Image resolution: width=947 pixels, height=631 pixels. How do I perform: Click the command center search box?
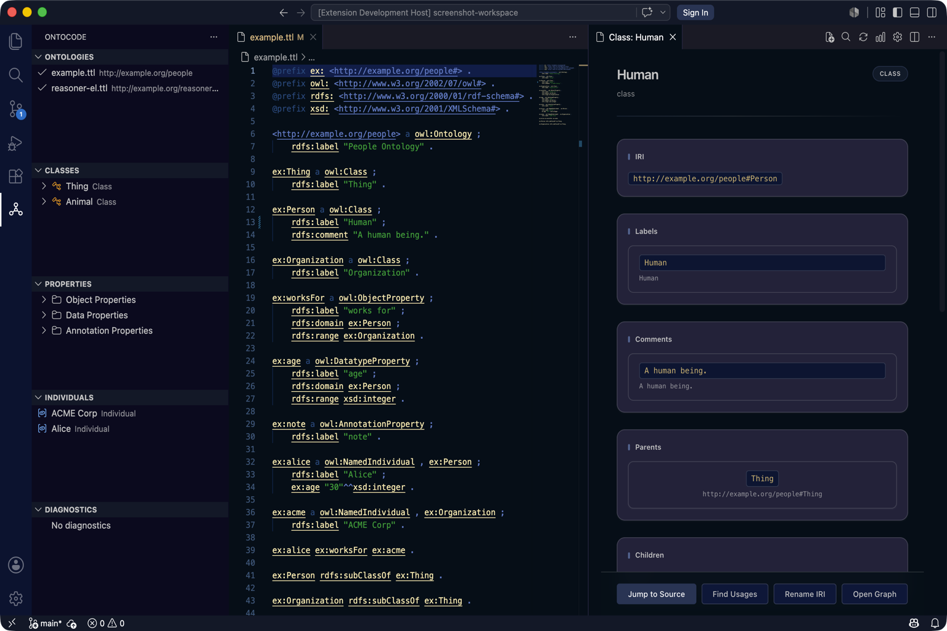pos(473,12)
